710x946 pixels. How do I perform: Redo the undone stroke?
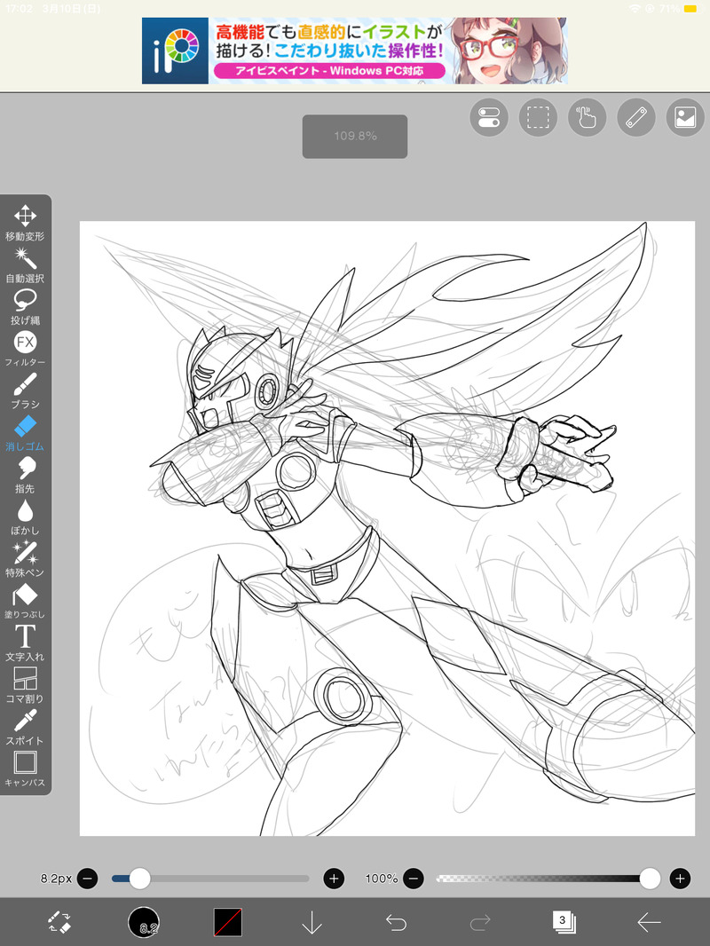(x=480, y=922)
